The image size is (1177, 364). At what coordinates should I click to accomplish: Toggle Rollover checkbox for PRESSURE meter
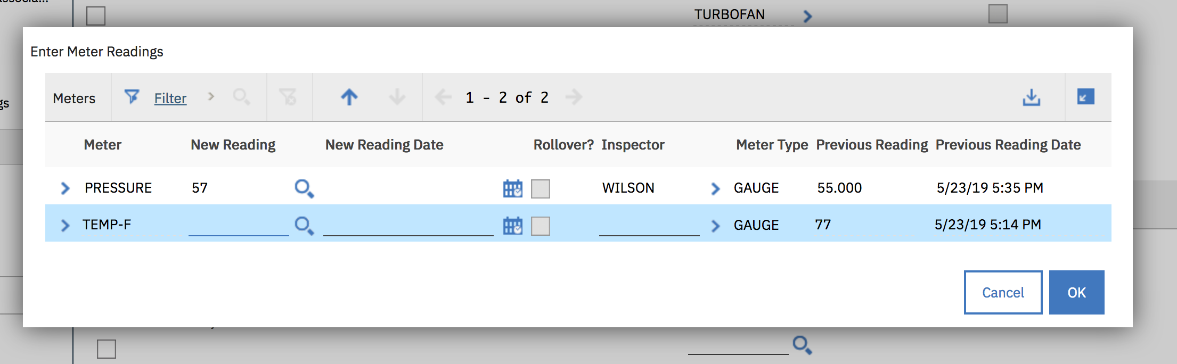pyautogui.click(x=541, y=188)
